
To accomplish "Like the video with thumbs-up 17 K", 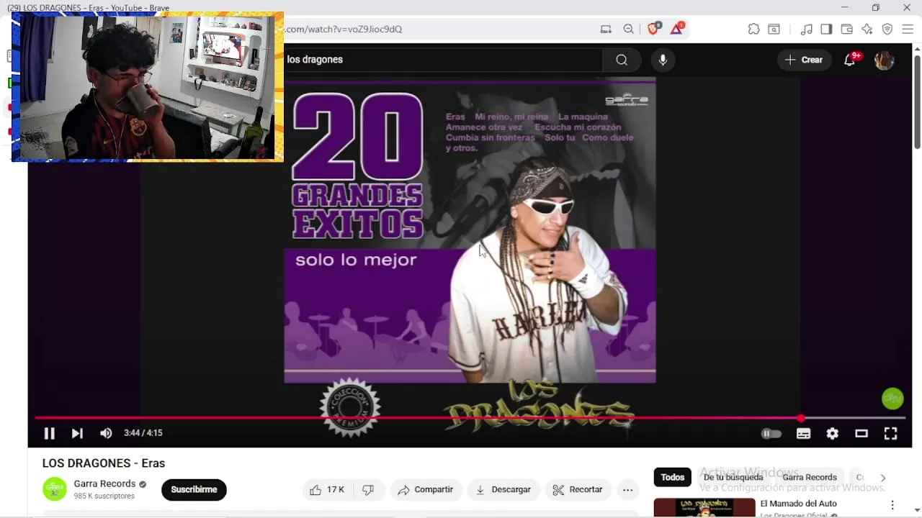I will [x=326, y=490].
